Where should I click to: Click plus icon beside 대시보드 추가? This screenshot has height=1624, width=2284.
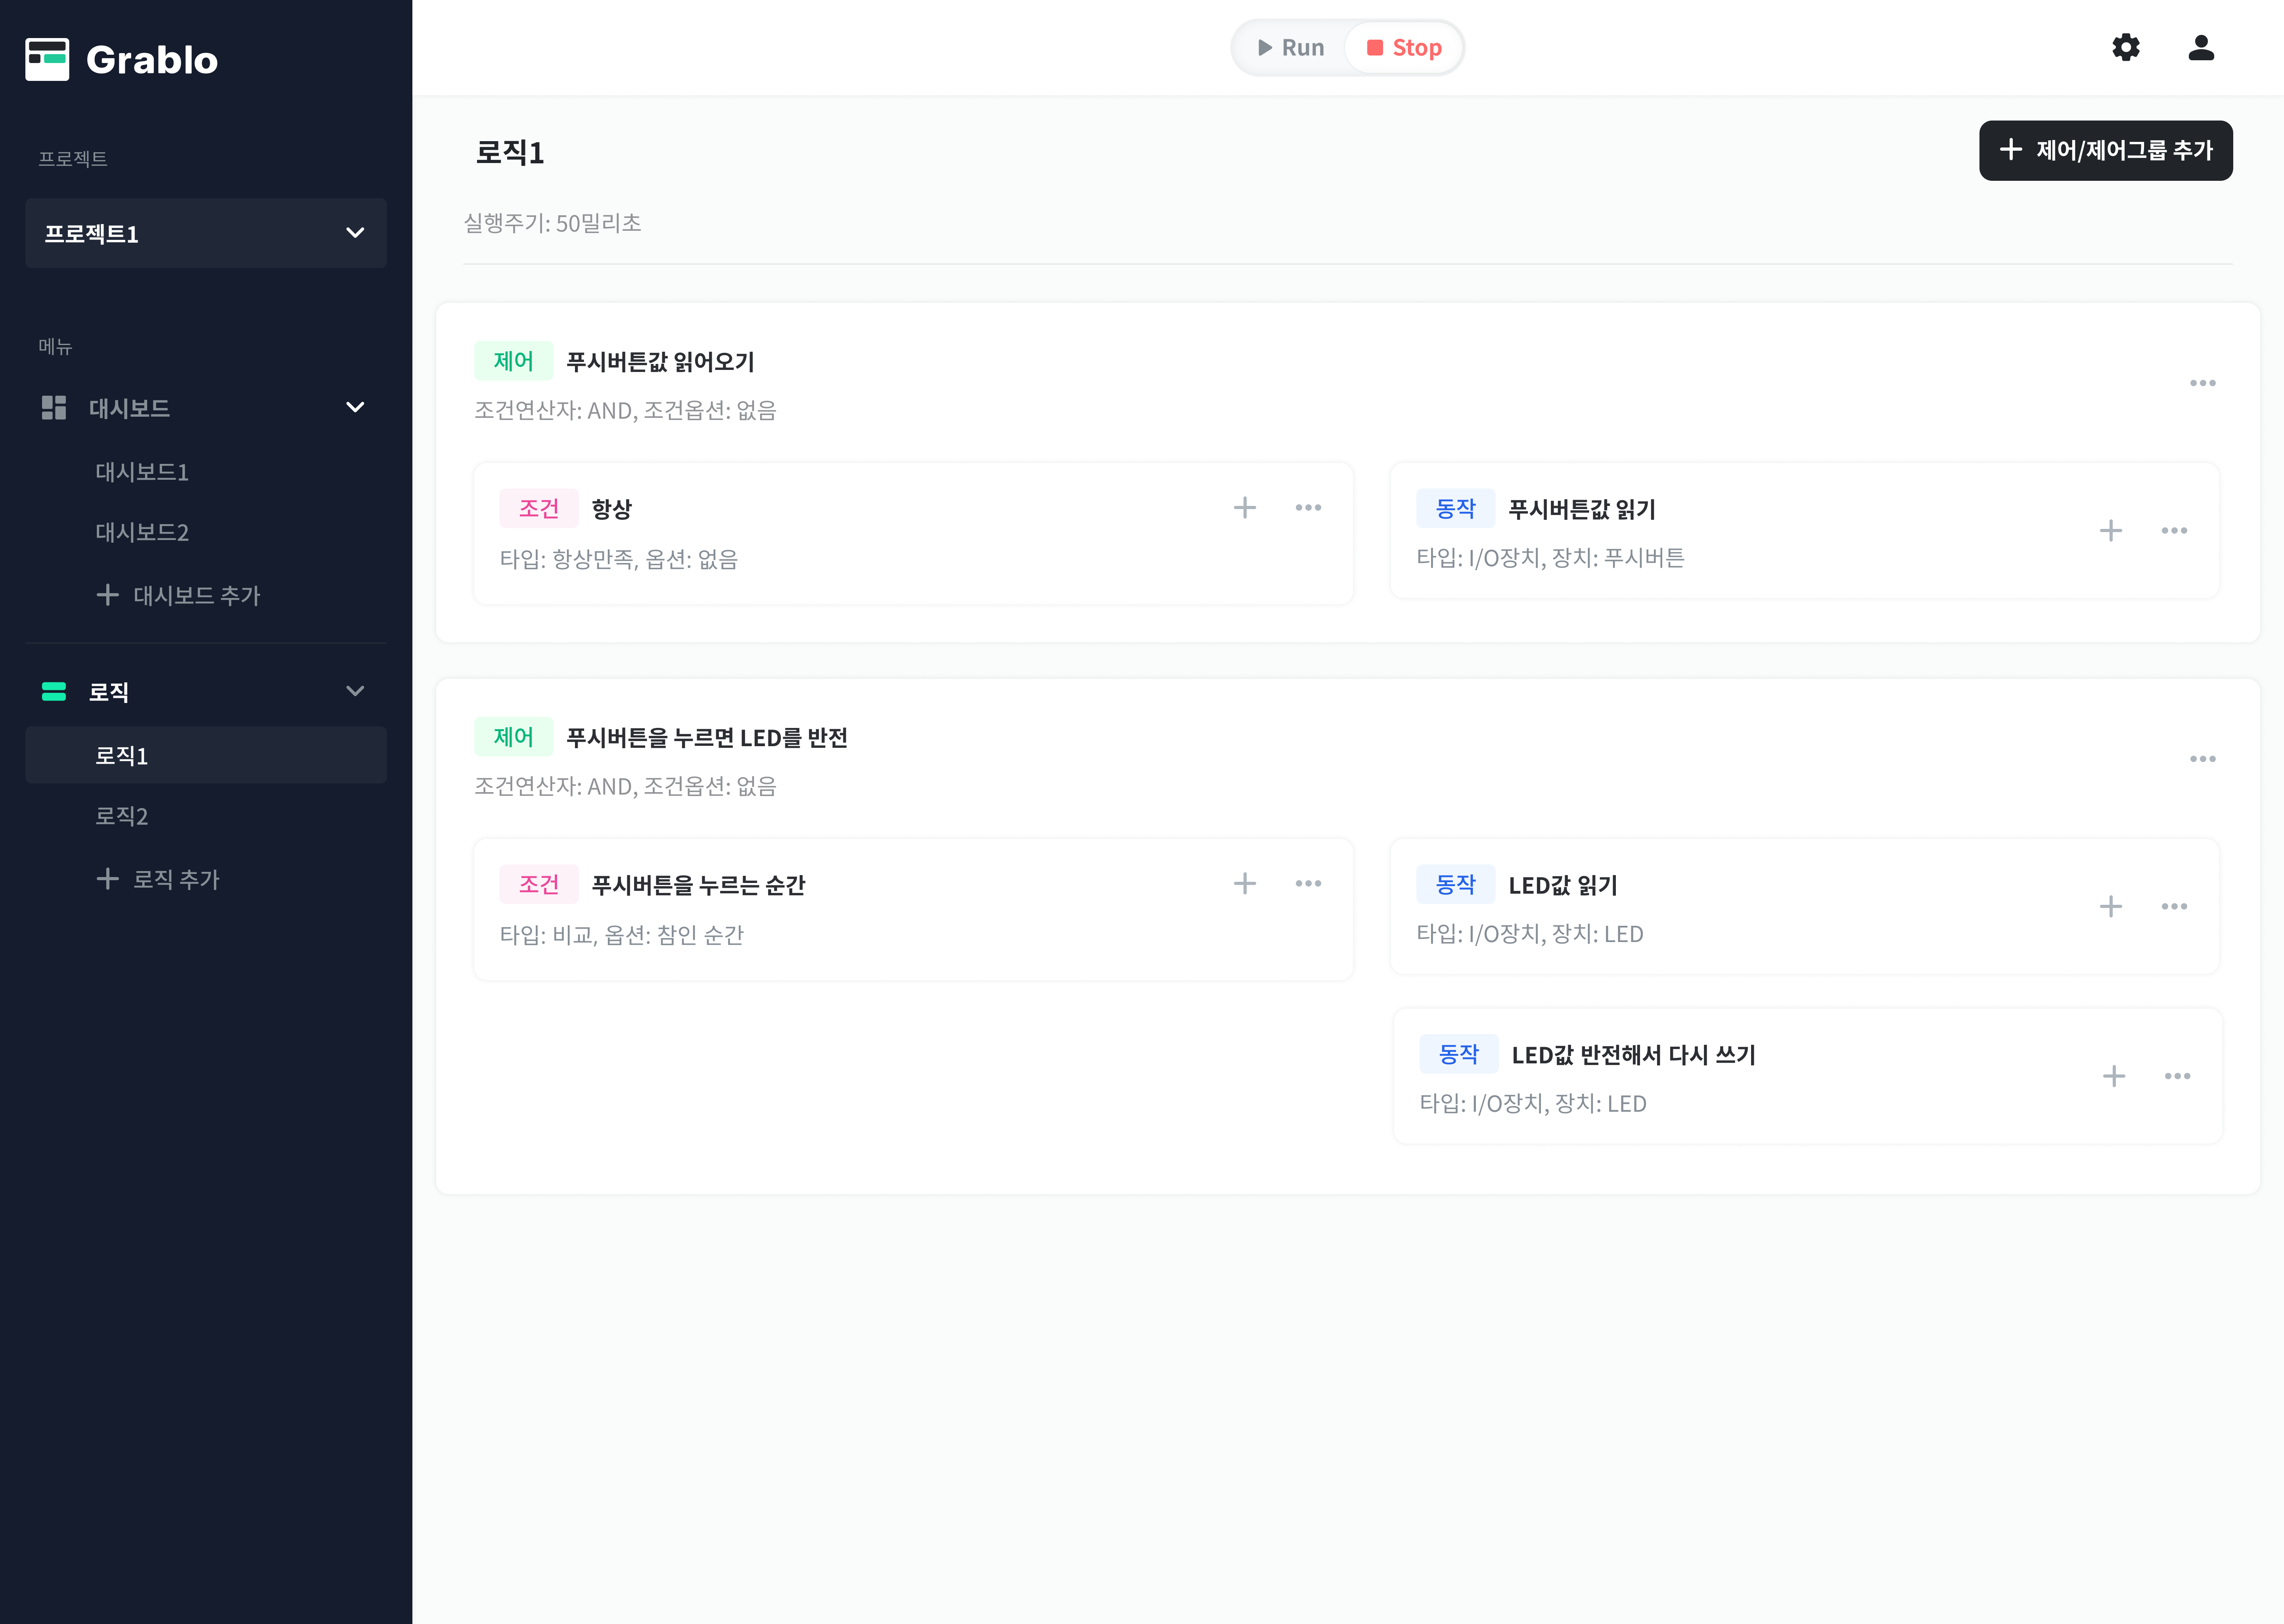(x=107, y=595)
